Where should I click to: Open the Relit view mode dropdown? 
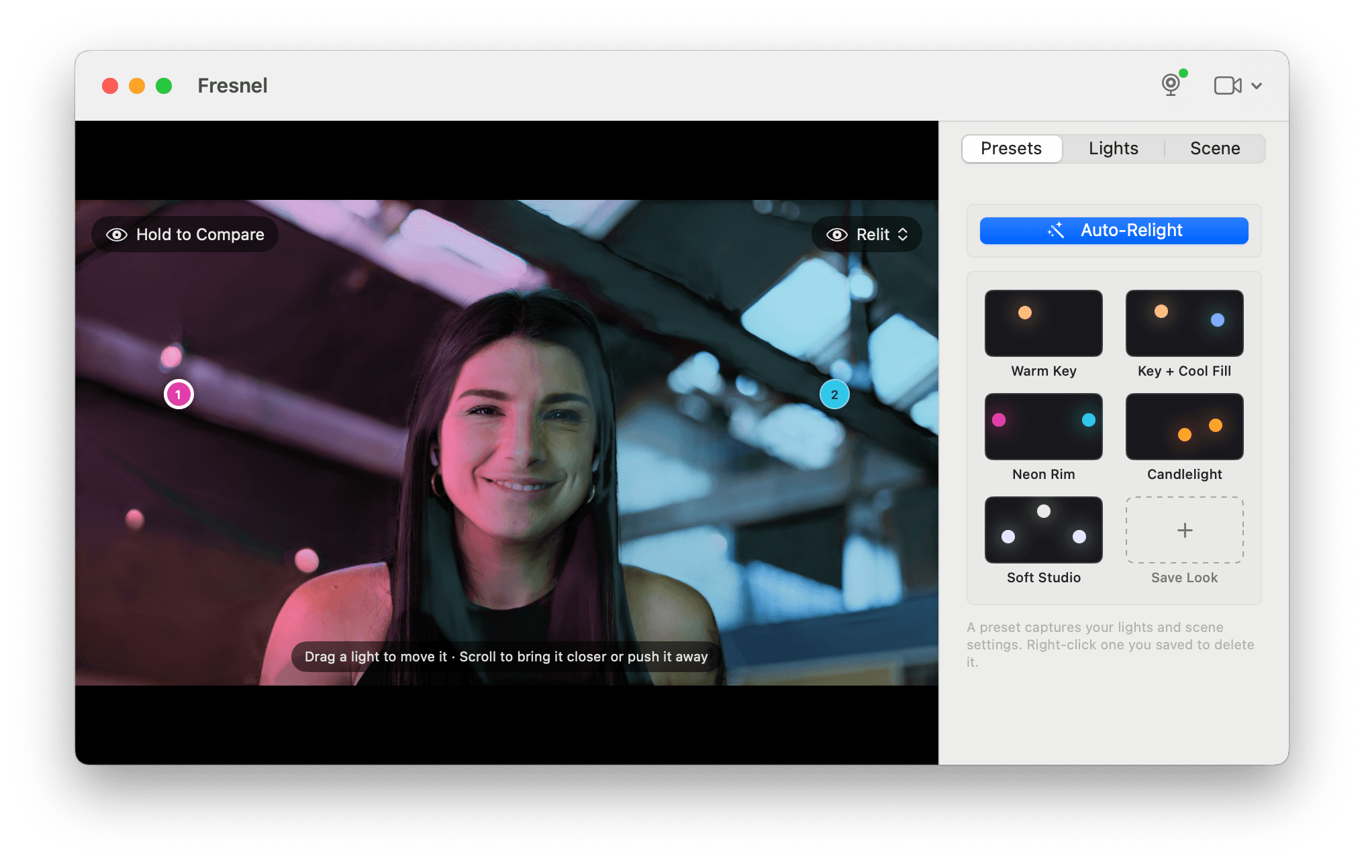click(x=867, y=234)
